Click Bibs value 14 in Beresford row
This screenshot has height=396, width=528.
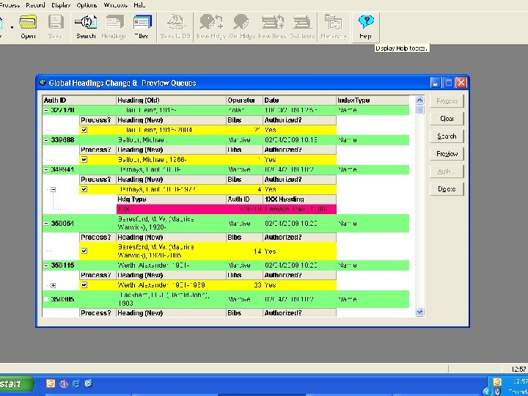[257, 252]
